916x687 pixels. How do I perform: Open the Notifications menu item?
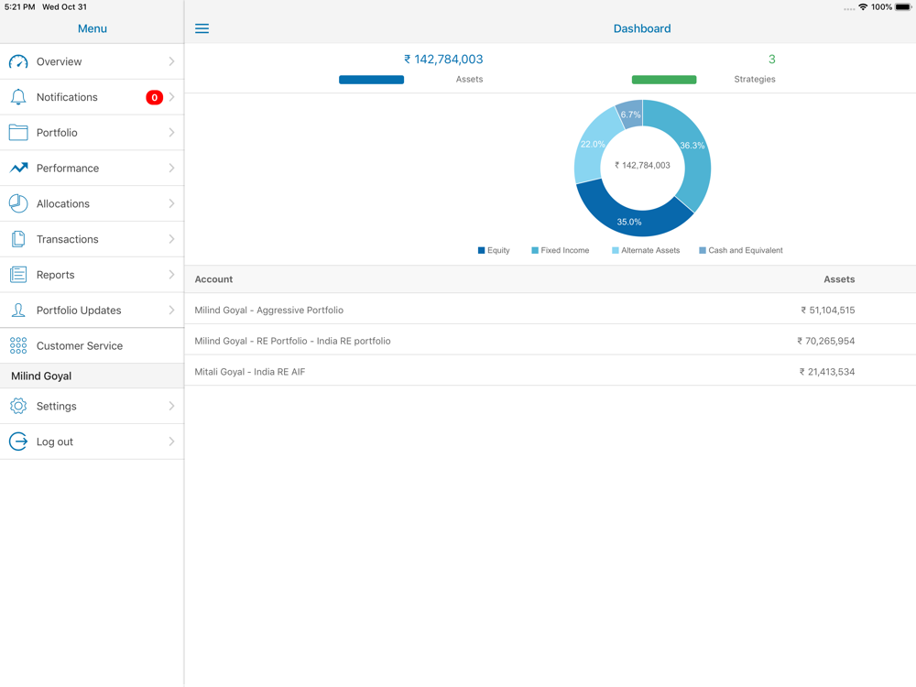pos(92,97)
